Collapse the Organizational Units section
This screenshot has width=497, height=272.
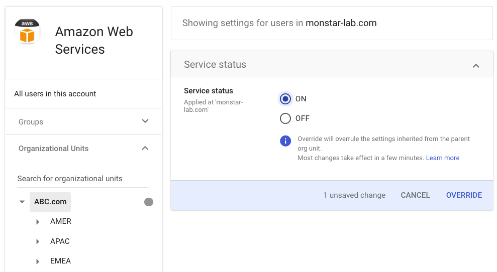(x=145, y=148)
